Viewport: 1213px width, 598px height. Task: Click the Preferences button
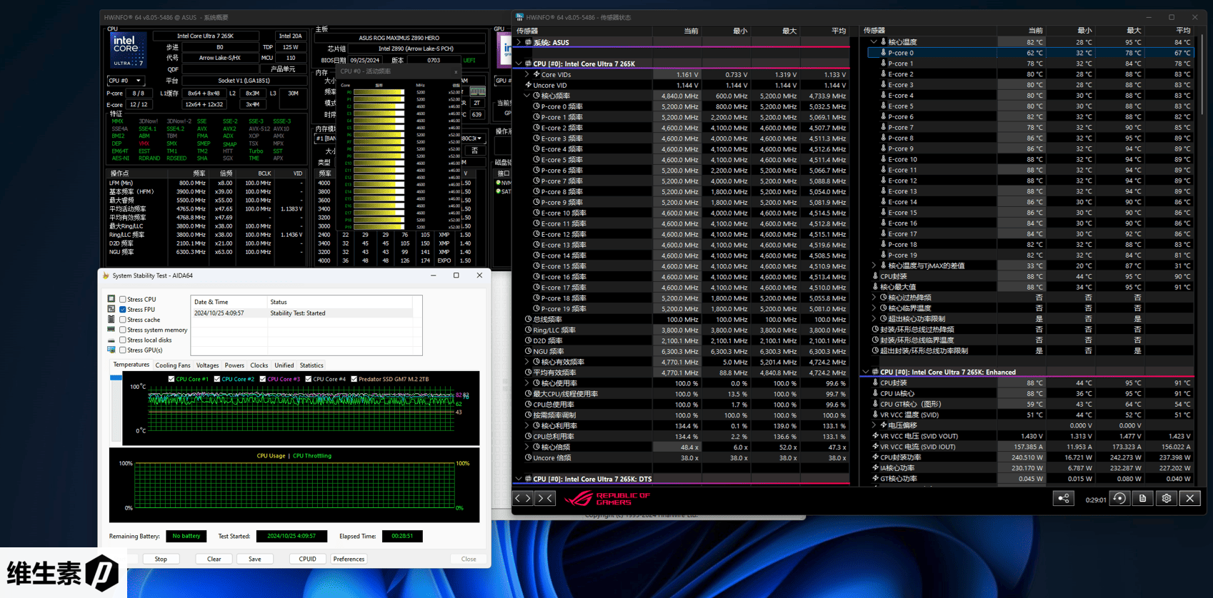click(349, 559)
